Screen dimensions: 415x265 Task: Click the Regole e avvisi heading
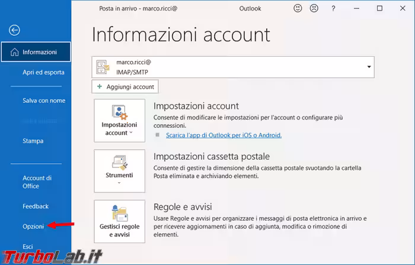tap(183, 206)
